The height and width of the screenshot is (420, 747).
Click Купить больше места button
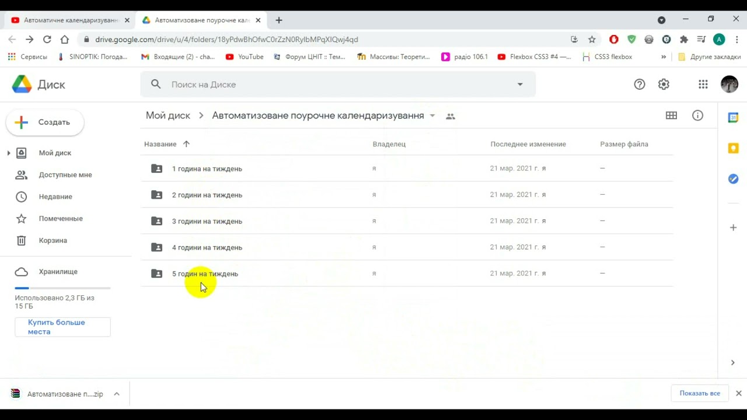point(62,327)
